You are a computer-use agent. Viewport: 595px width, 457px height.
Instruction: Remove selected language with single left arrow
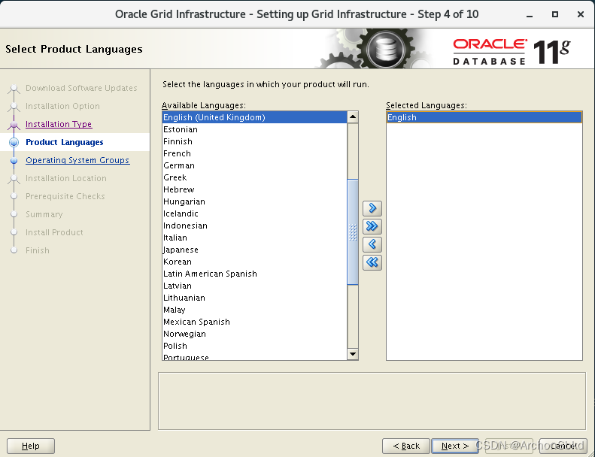372,244
